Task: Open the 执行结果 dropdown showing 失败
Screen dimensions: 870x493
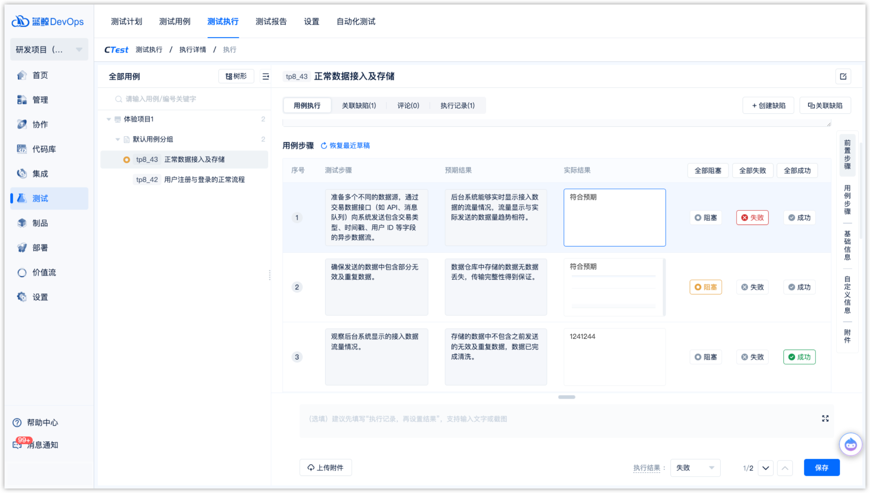Action: [695, 468]
